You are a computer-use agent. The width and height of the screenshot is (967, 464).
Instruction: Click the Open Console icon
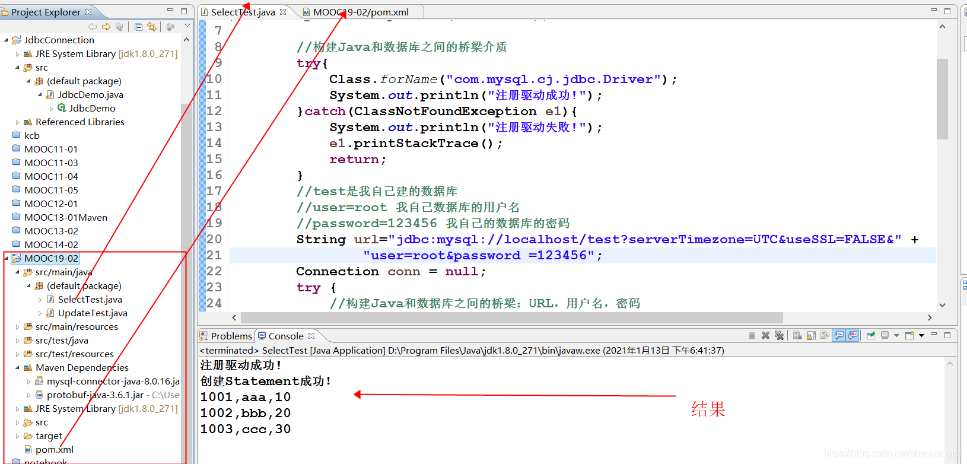coord(909,336)
